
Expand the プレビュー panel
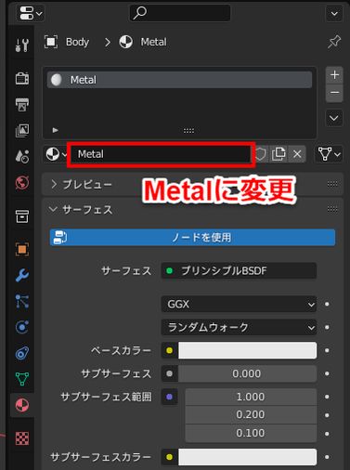pos(81,184)
